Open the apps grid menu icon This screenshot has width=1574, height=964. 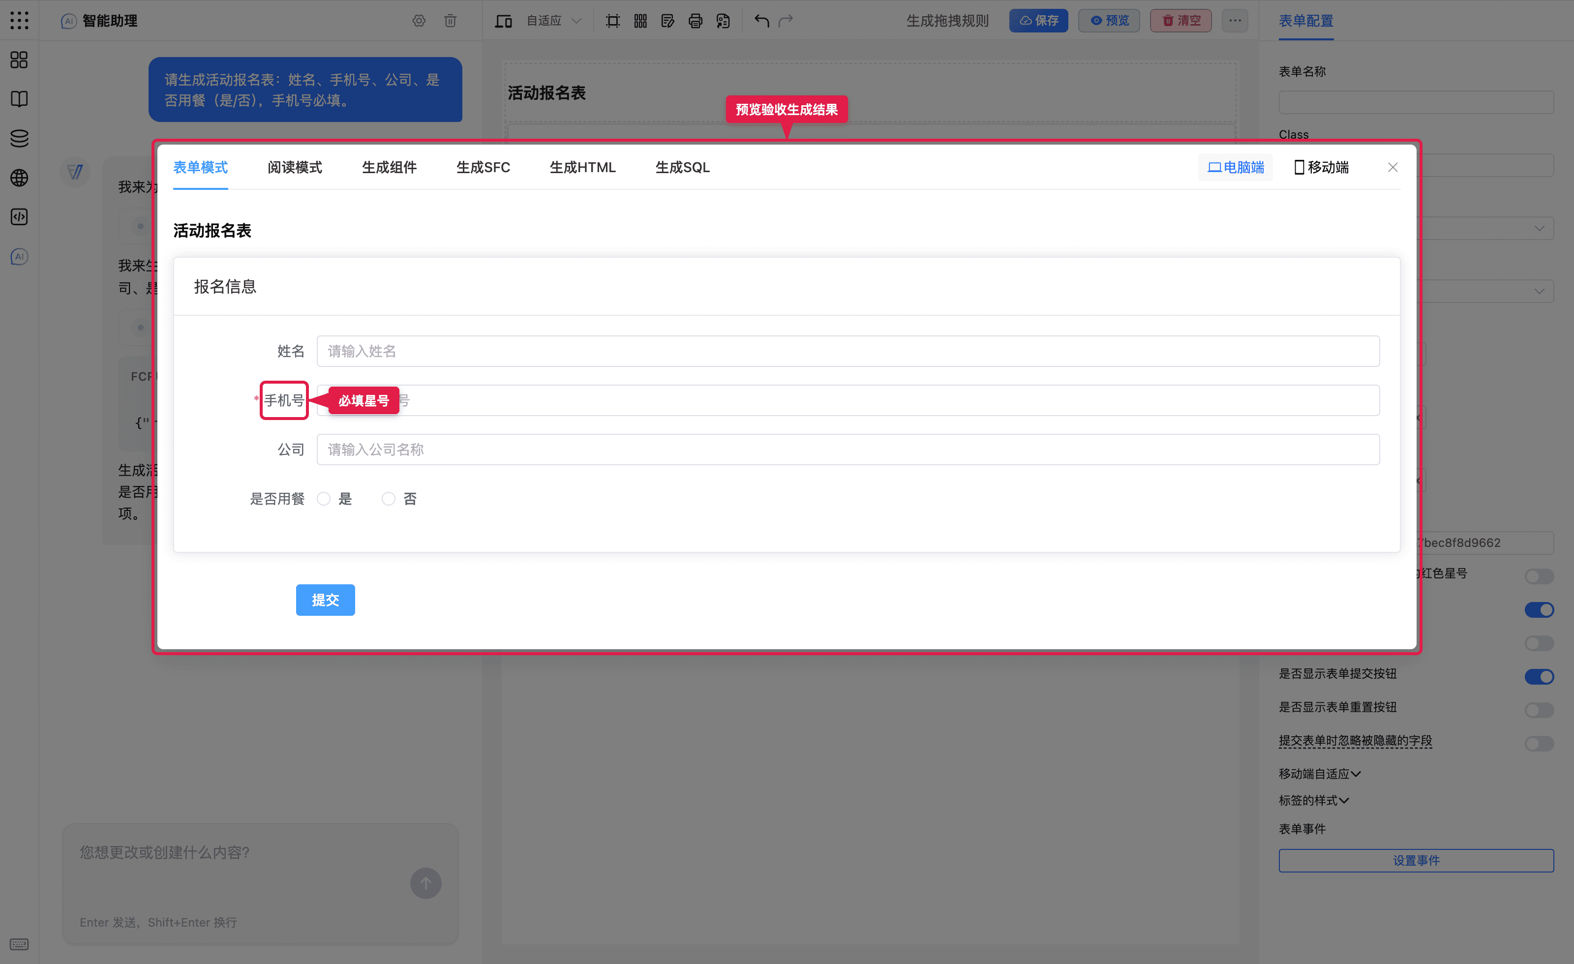point(19,21)
